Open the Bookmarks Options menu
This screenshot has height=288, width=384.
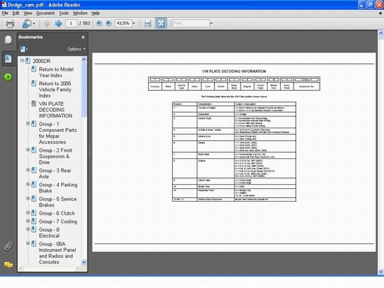(x=76, y=49)
